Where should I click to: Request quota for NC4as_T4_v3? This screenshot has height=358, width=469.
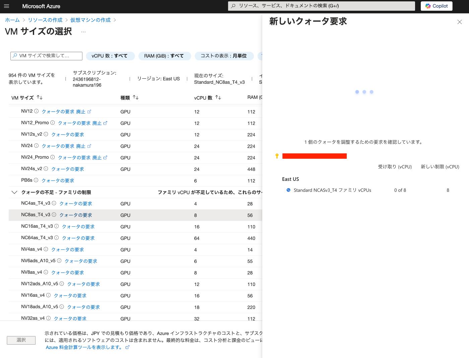(x=76, y=203)
